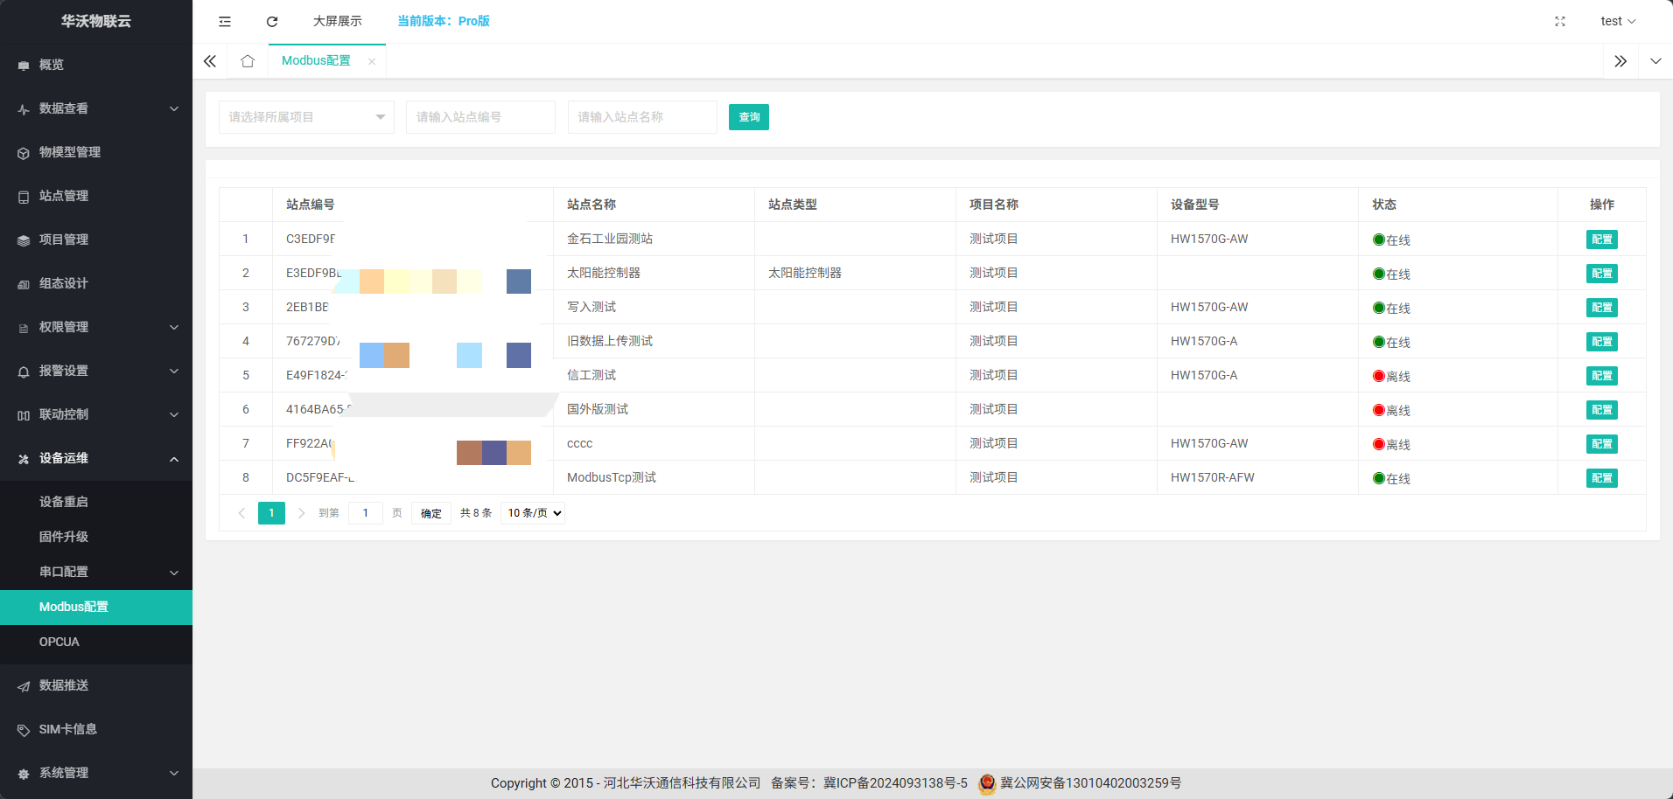Open 概览 from the sidebar
This screenshot has width=1673, height=799.
coord(52,65)
